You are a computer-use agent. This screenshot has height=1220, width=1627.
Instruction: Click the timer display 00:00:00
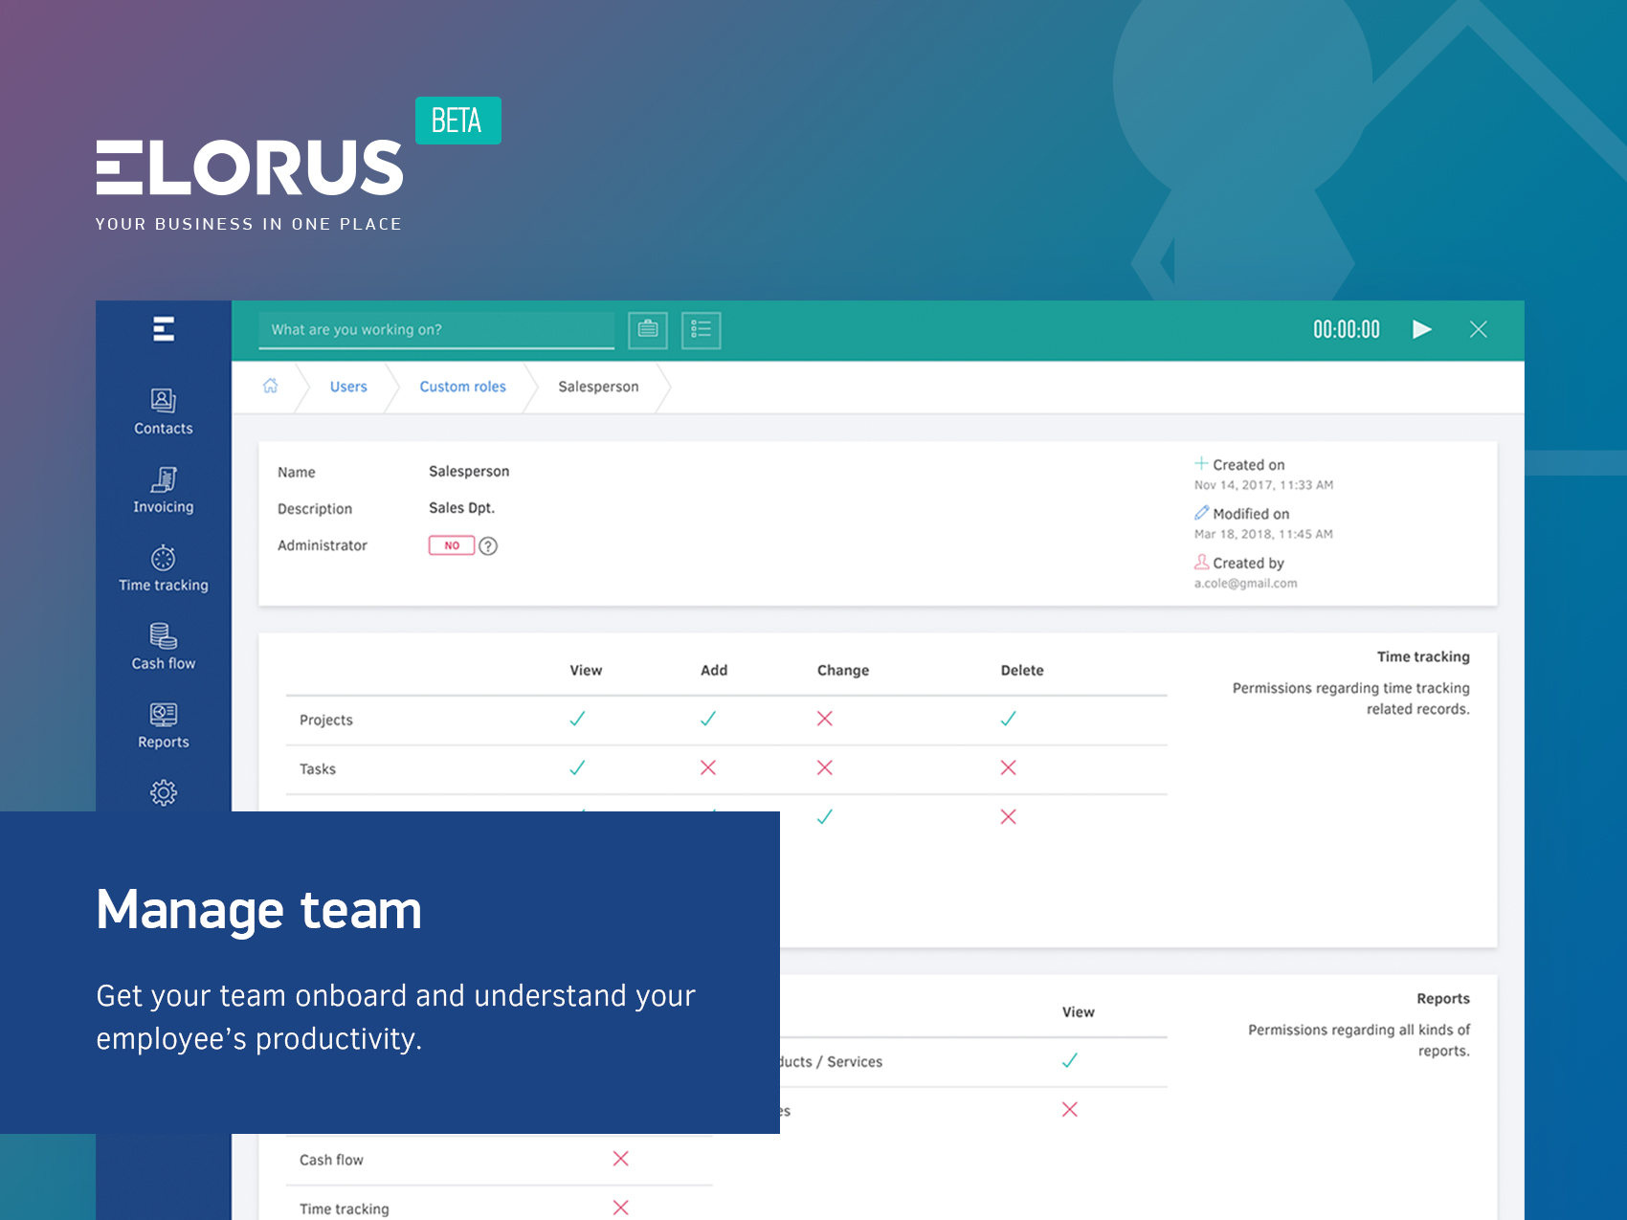(1347, 330)
